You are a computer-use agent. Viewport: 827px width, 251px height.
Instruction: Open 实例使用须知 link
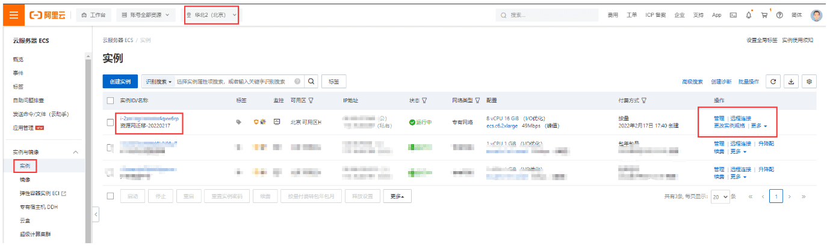[x=798, y=40]
